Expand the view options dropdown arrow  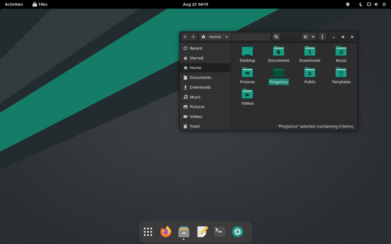point(313,37)
